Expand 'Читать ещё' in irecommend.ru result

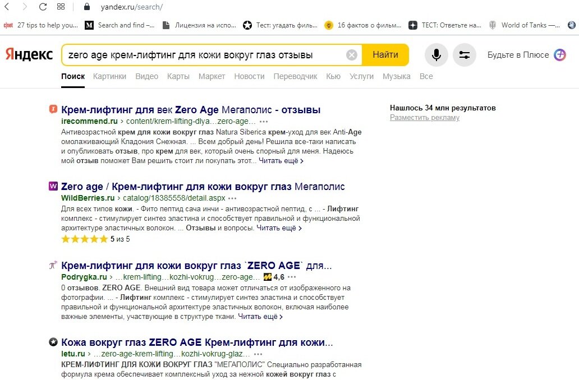(x=281, y=161)
